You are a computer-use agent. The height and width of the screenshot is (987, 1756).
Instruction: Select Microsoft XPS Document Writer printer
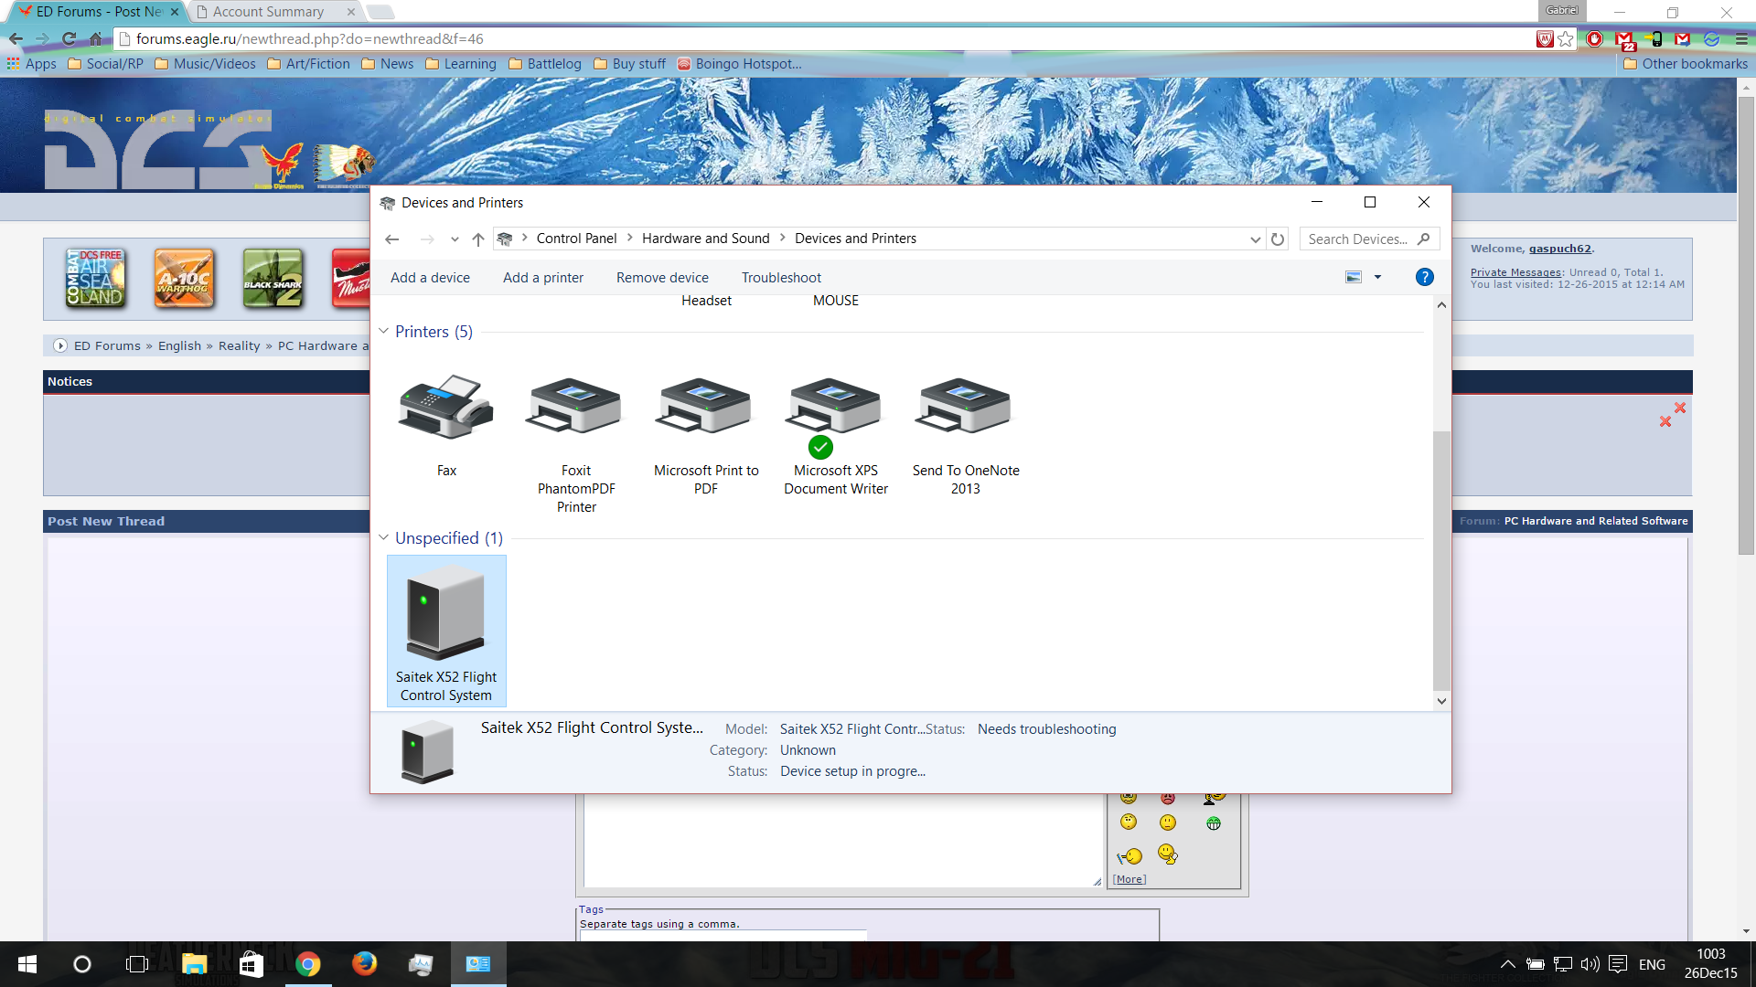coord(835,408)
